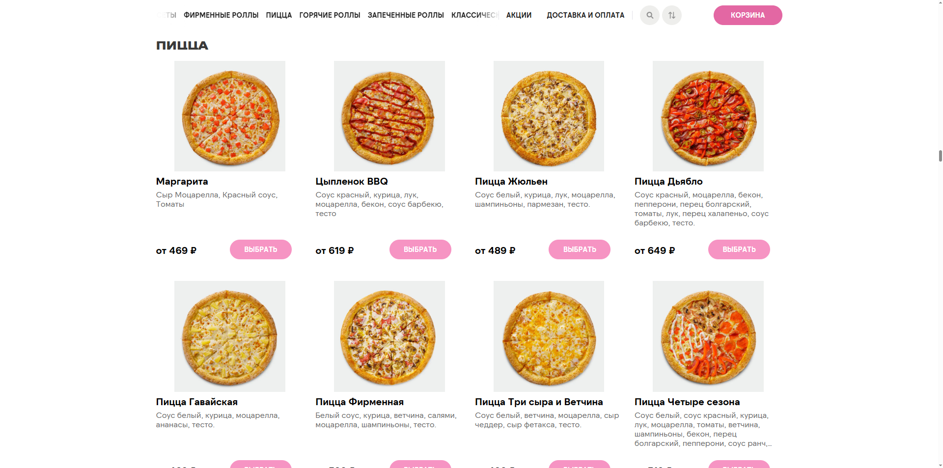Click the page vertical scrollbar thumb
Viewport: 943px width, 468px height.
(x=940, y=156)
